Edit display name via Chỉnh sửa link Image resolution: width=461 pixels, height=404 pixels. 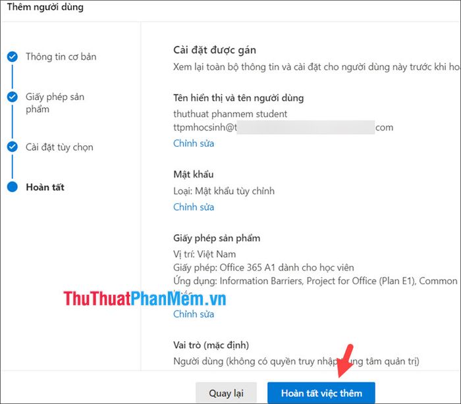click(194, 143)
